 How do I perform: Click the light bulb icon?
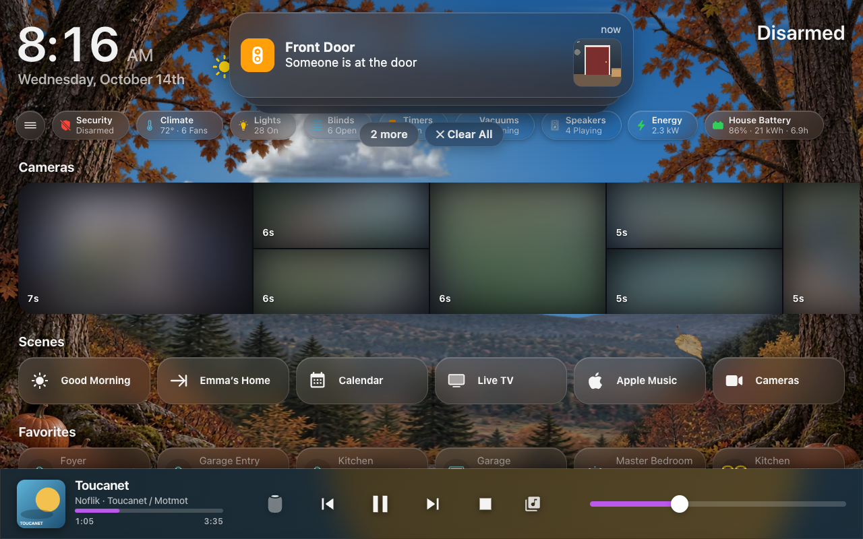[x=243, y=125]
